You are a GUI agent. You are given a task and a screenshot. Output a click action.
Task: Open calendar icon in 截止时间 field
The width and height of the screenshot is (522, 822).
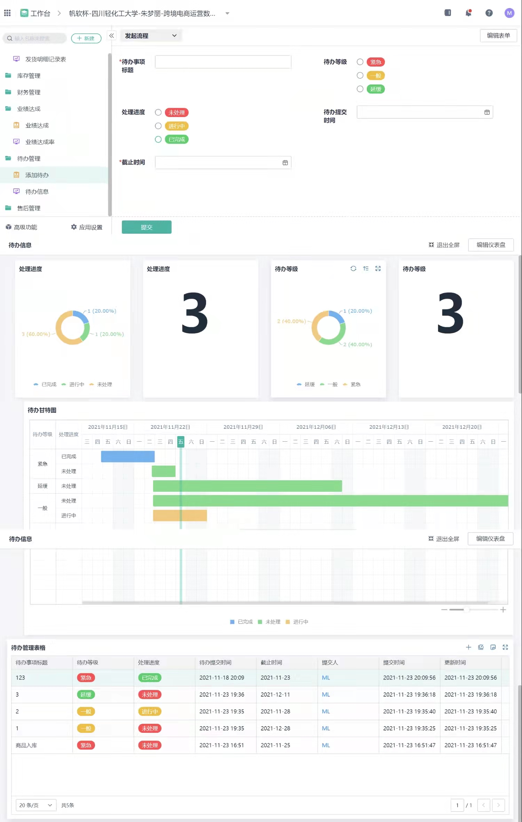click(x=285, y=163)
